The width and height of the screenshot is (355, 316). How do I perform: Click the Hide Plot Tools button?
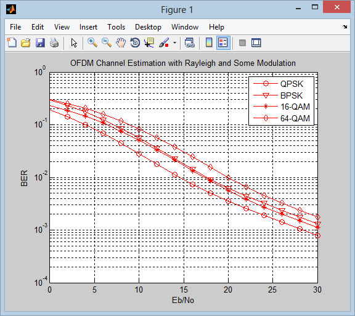[242, 43]
